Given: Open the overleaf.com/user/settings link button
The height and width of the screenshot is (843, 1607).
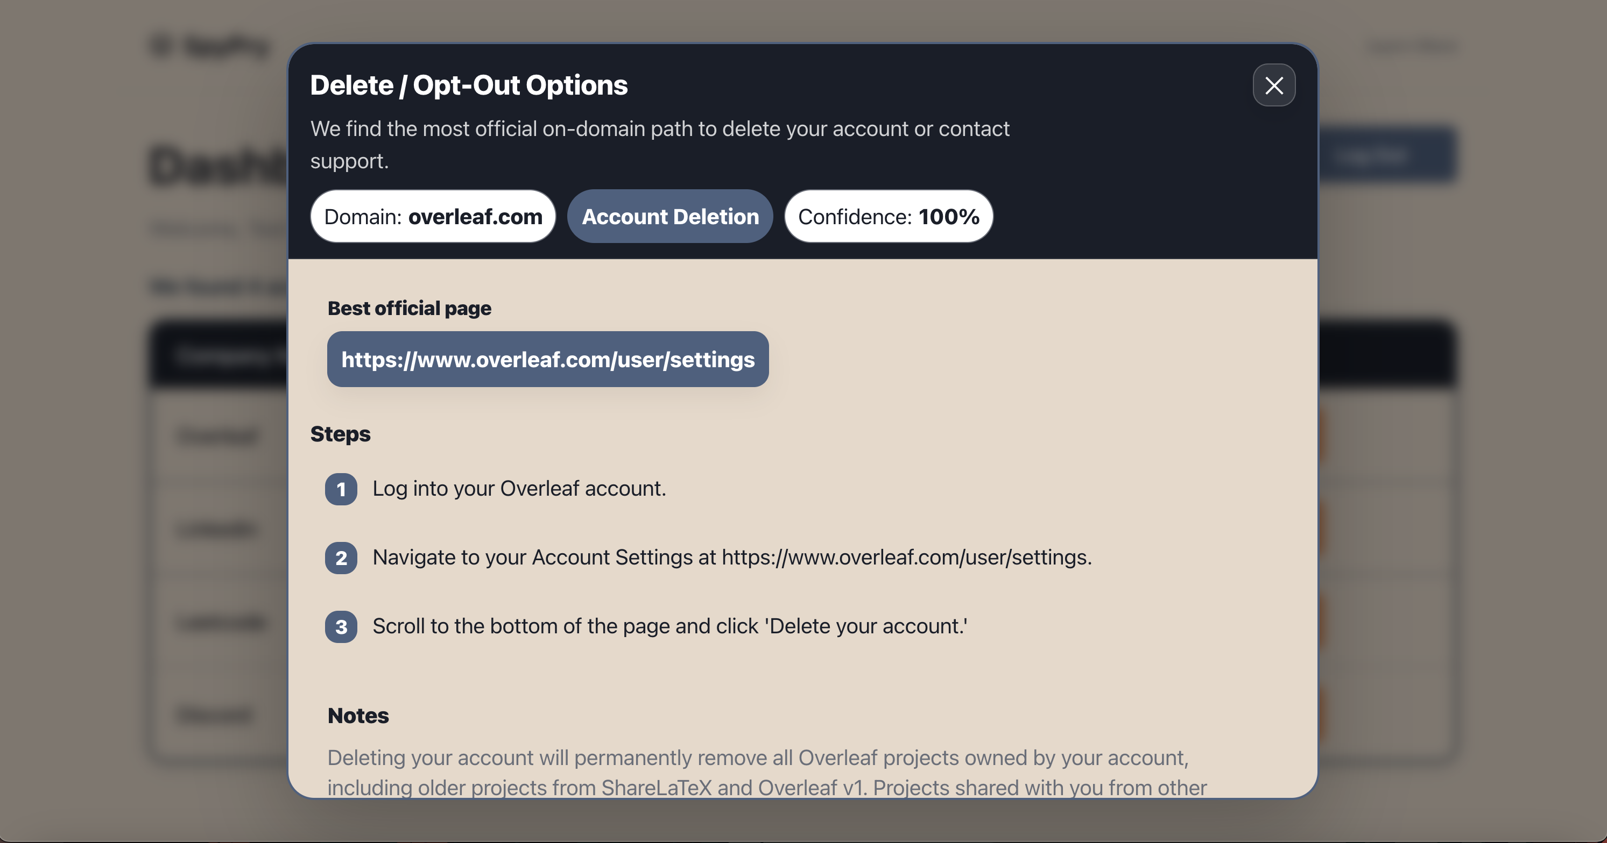Looking at the screenshot, I should point(548,359).
